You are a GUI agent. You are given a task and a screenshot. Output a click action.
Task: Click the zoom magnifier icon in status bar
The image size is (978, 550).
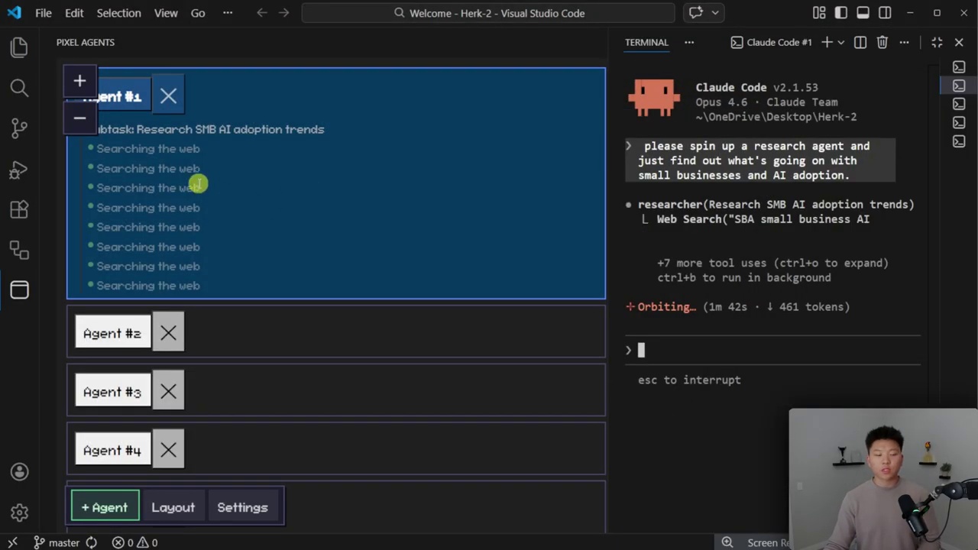pyautogui.click(x=727, y=542)
